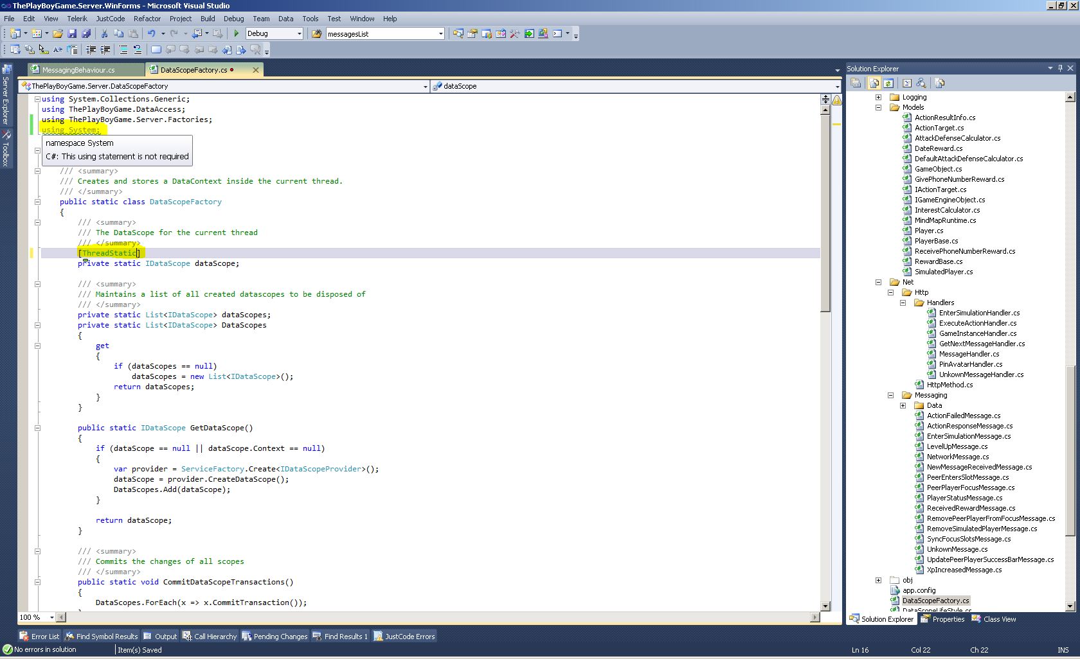Open the 100 % zoom level dropdown

pos(51,617)
